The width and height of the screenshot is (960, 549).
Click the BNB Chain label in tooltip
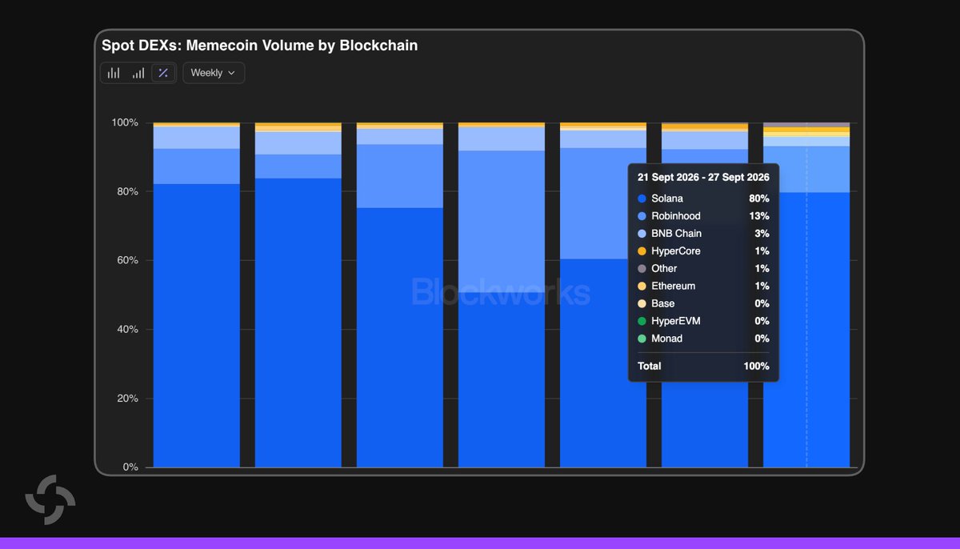676,234
